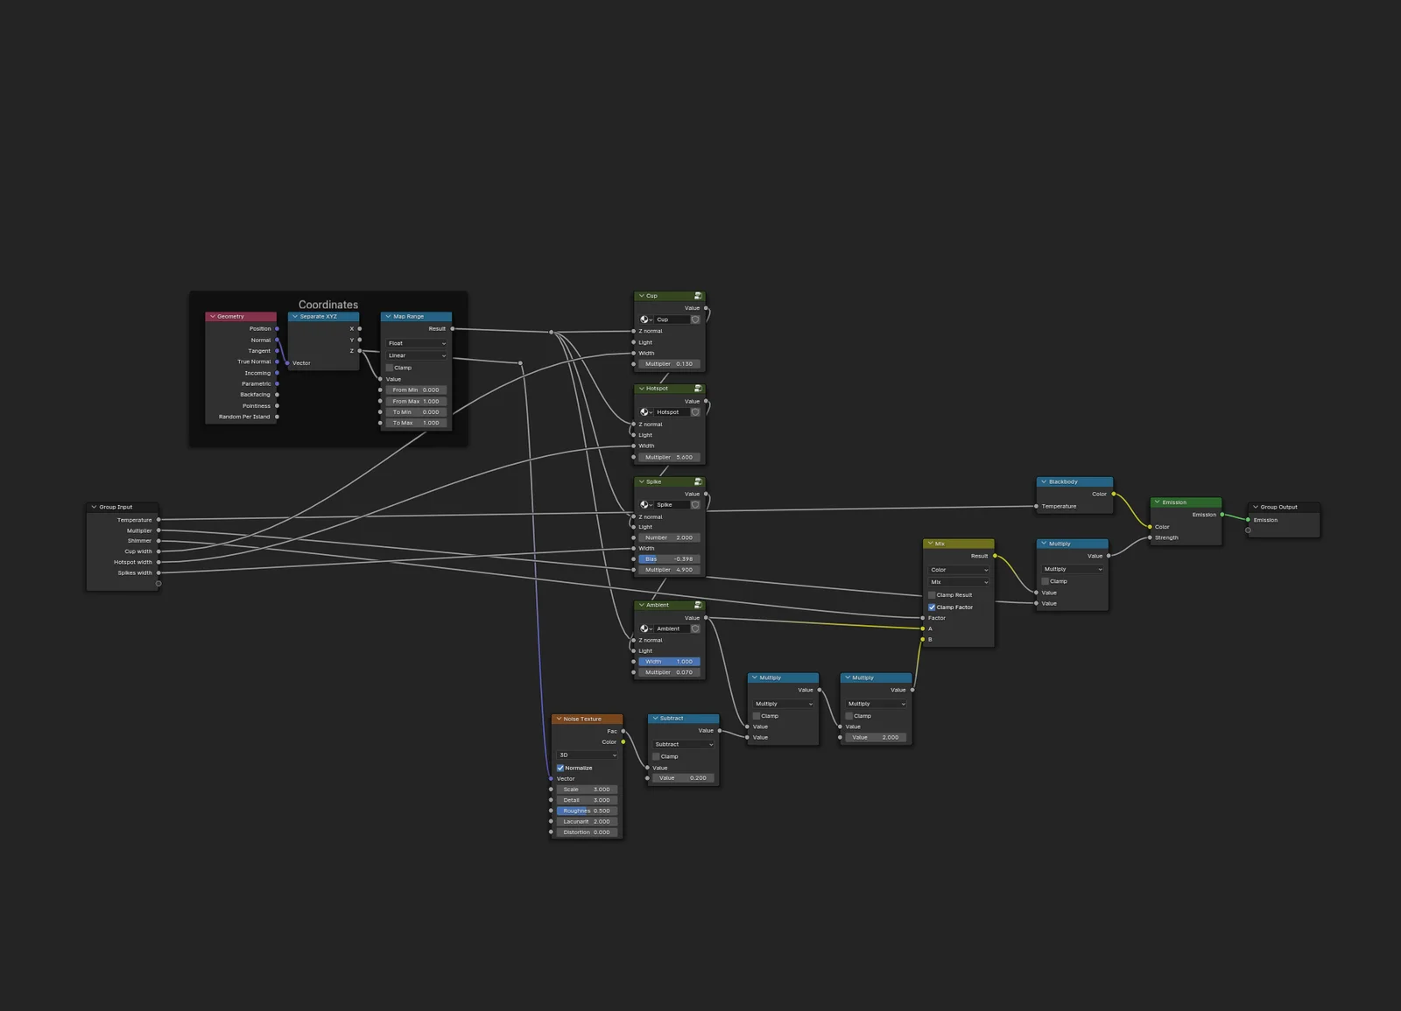Open the 3D dimensions dropdown on Noise Texture

coord(587,755)
